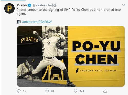This screenshot has height=95, width=128.
Task: Open the Po-Yu Chen announcement image
Action: pyautogui.click(x=71, y=56)
